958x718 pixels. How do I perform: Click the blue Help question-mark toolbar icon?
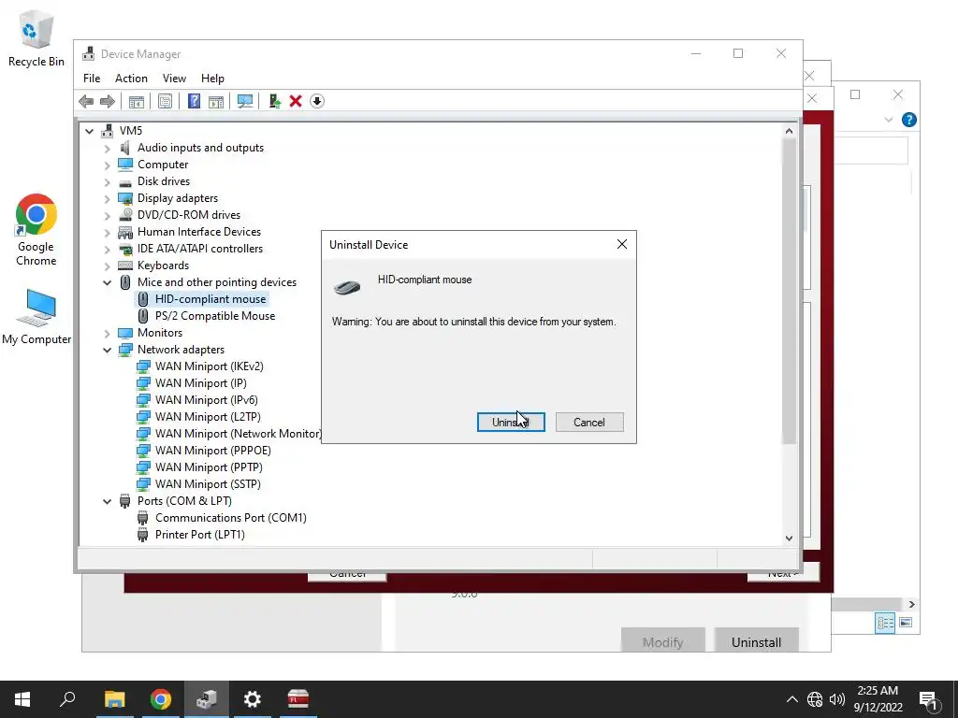pos(194,101)
